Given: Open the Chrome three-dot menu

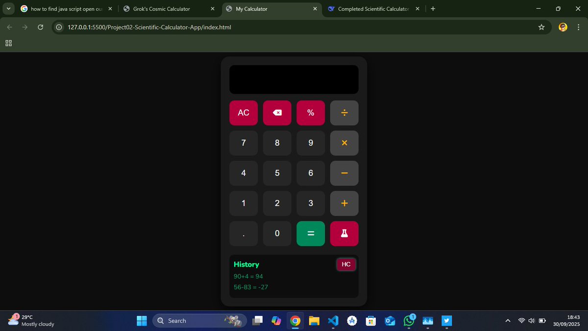Looking at the screenshot, I should (579, 27).
